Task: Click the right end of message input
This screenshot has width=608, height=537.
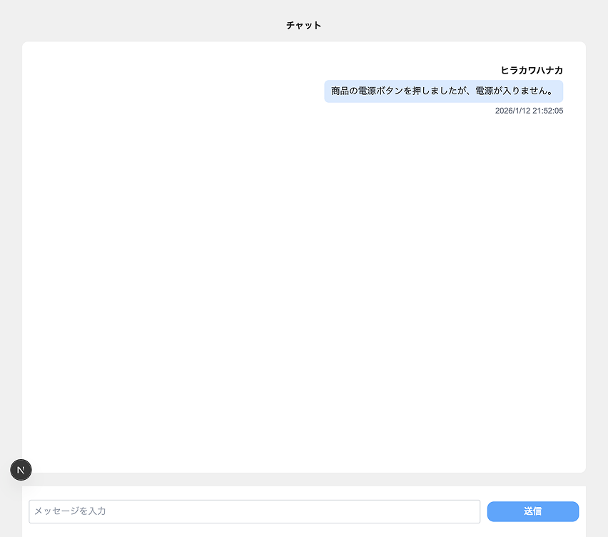Action: [471, 511]
